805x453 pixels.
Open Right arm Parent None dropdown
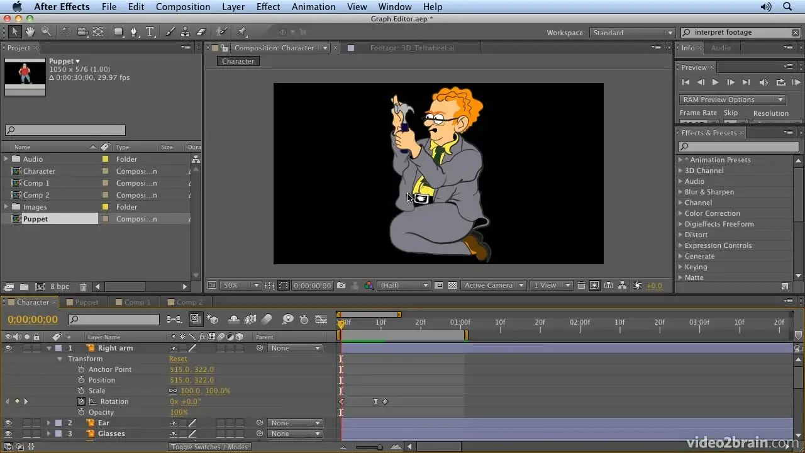[295, 348]
